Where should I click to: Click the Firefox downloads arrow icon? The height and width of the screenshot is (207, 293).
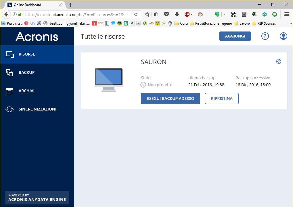coord(177,14)
